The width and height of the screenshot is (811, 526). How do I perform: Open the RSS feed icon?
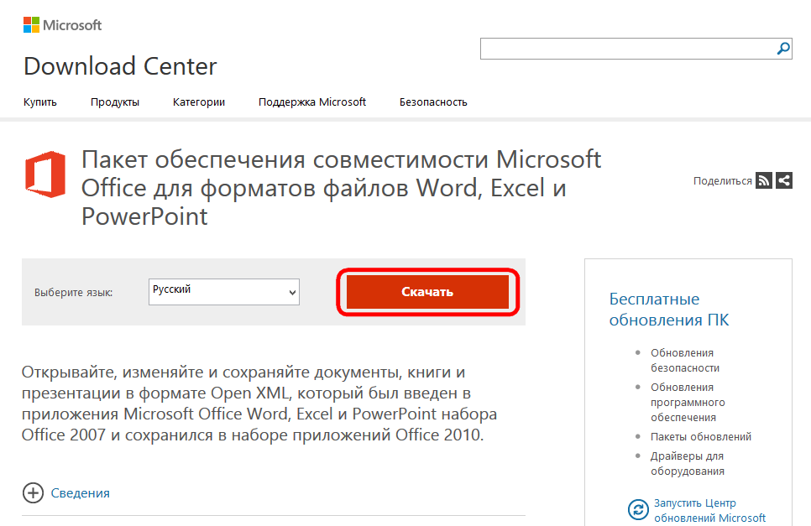tap(763, 180)
